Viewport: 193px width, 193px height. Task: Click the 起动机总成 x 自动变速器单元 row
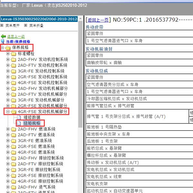[139, 190]
